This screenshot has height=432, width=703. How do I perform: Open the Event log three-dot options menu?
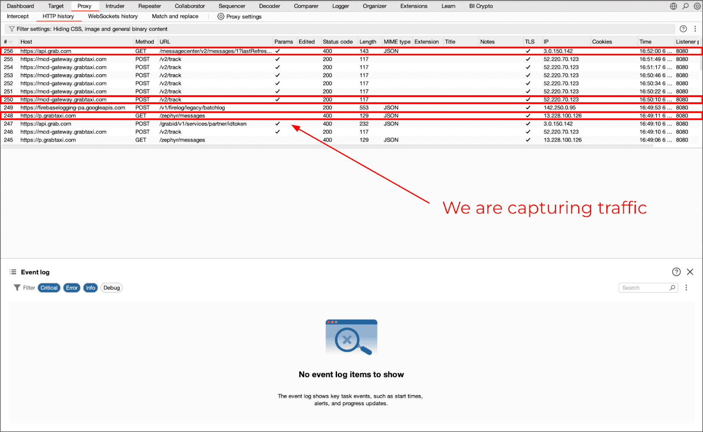686,288
